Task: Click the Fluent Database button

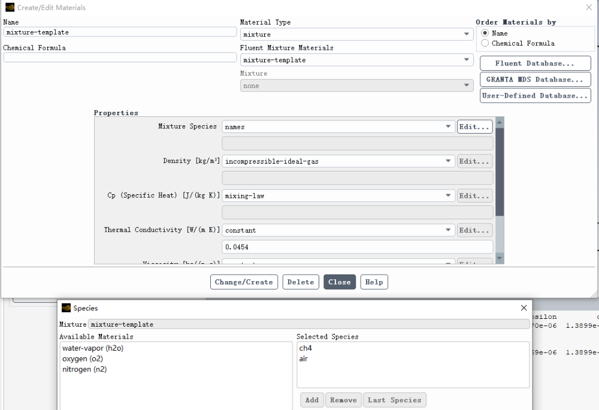Action: [x=535, y=64]
